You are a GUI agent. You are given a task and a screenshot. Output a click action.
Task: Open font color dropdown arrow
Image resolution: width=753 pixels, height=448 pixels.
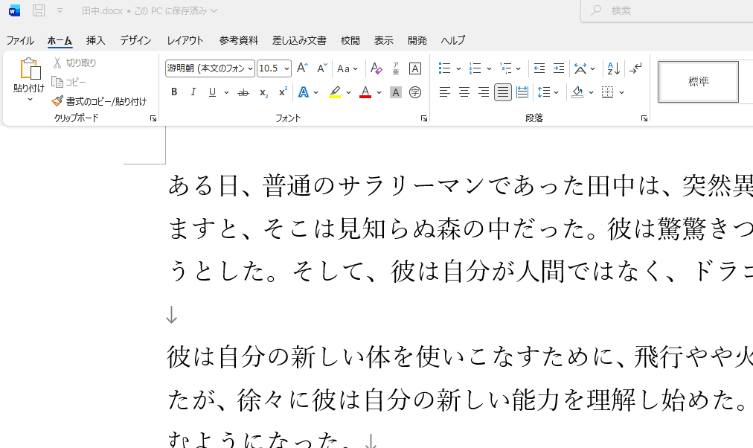[379, 92]
